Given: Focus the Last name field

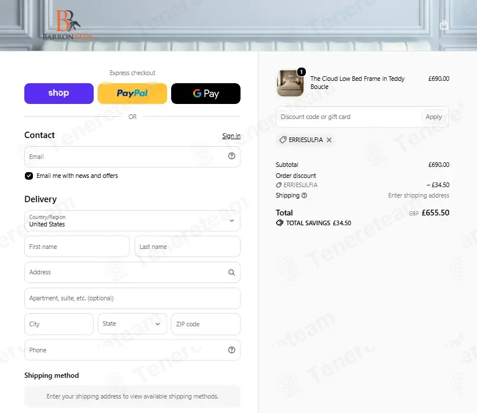Looking at the screenshot, I should (x=188, y=247).
